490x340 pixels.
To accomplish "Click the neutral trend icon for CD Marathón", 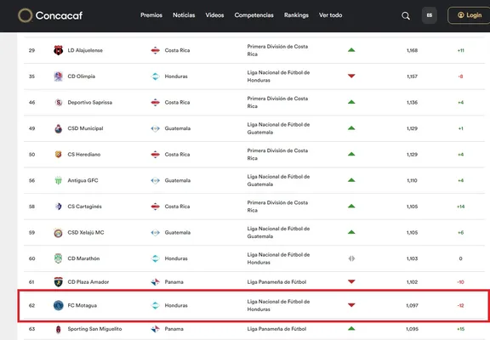I will pos(351,258).
